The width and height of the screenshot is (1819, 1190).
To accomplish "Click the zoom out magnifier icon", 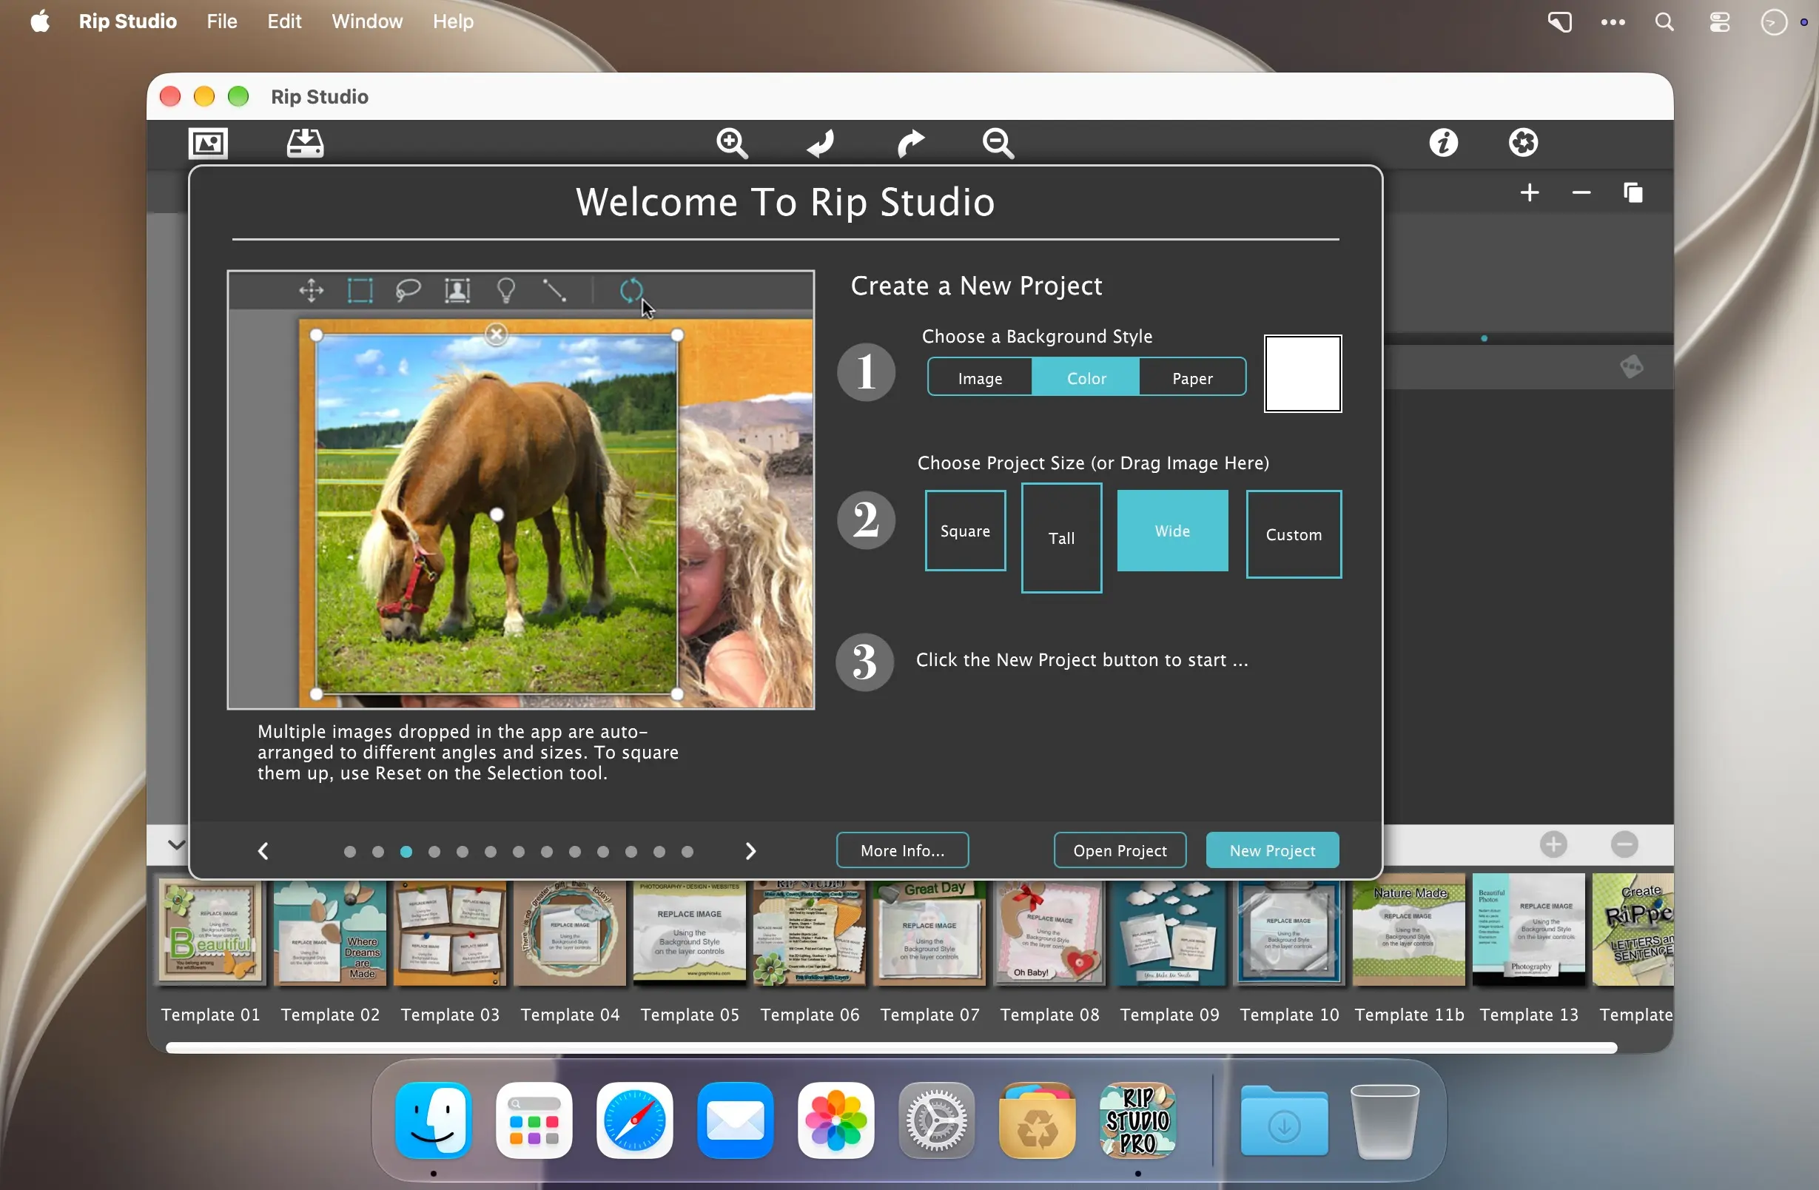I will (998, 143).
